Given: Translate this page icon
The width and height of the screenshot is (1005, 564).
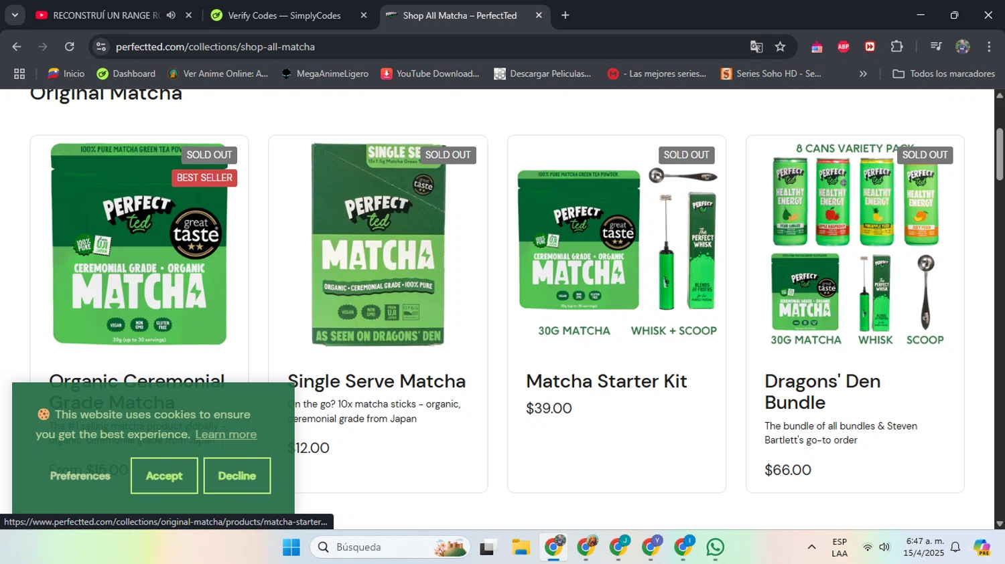Looking at the screenshot, I should click(x=756, y=47).
